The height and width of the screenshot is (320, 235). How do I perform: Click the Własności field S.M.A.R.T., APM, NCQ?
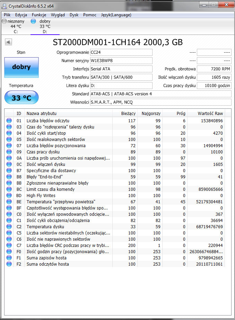click(161, 102)
